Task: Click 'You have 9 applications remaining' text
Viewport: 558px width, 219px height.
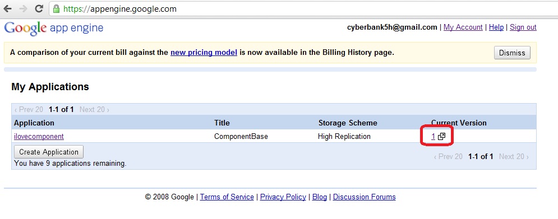Action: tap(70, 164)
